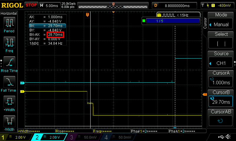The height and width of the screenshot is (141, 236).
Task: Click the Horizontal menu label
Action: (x=9, y=14)
